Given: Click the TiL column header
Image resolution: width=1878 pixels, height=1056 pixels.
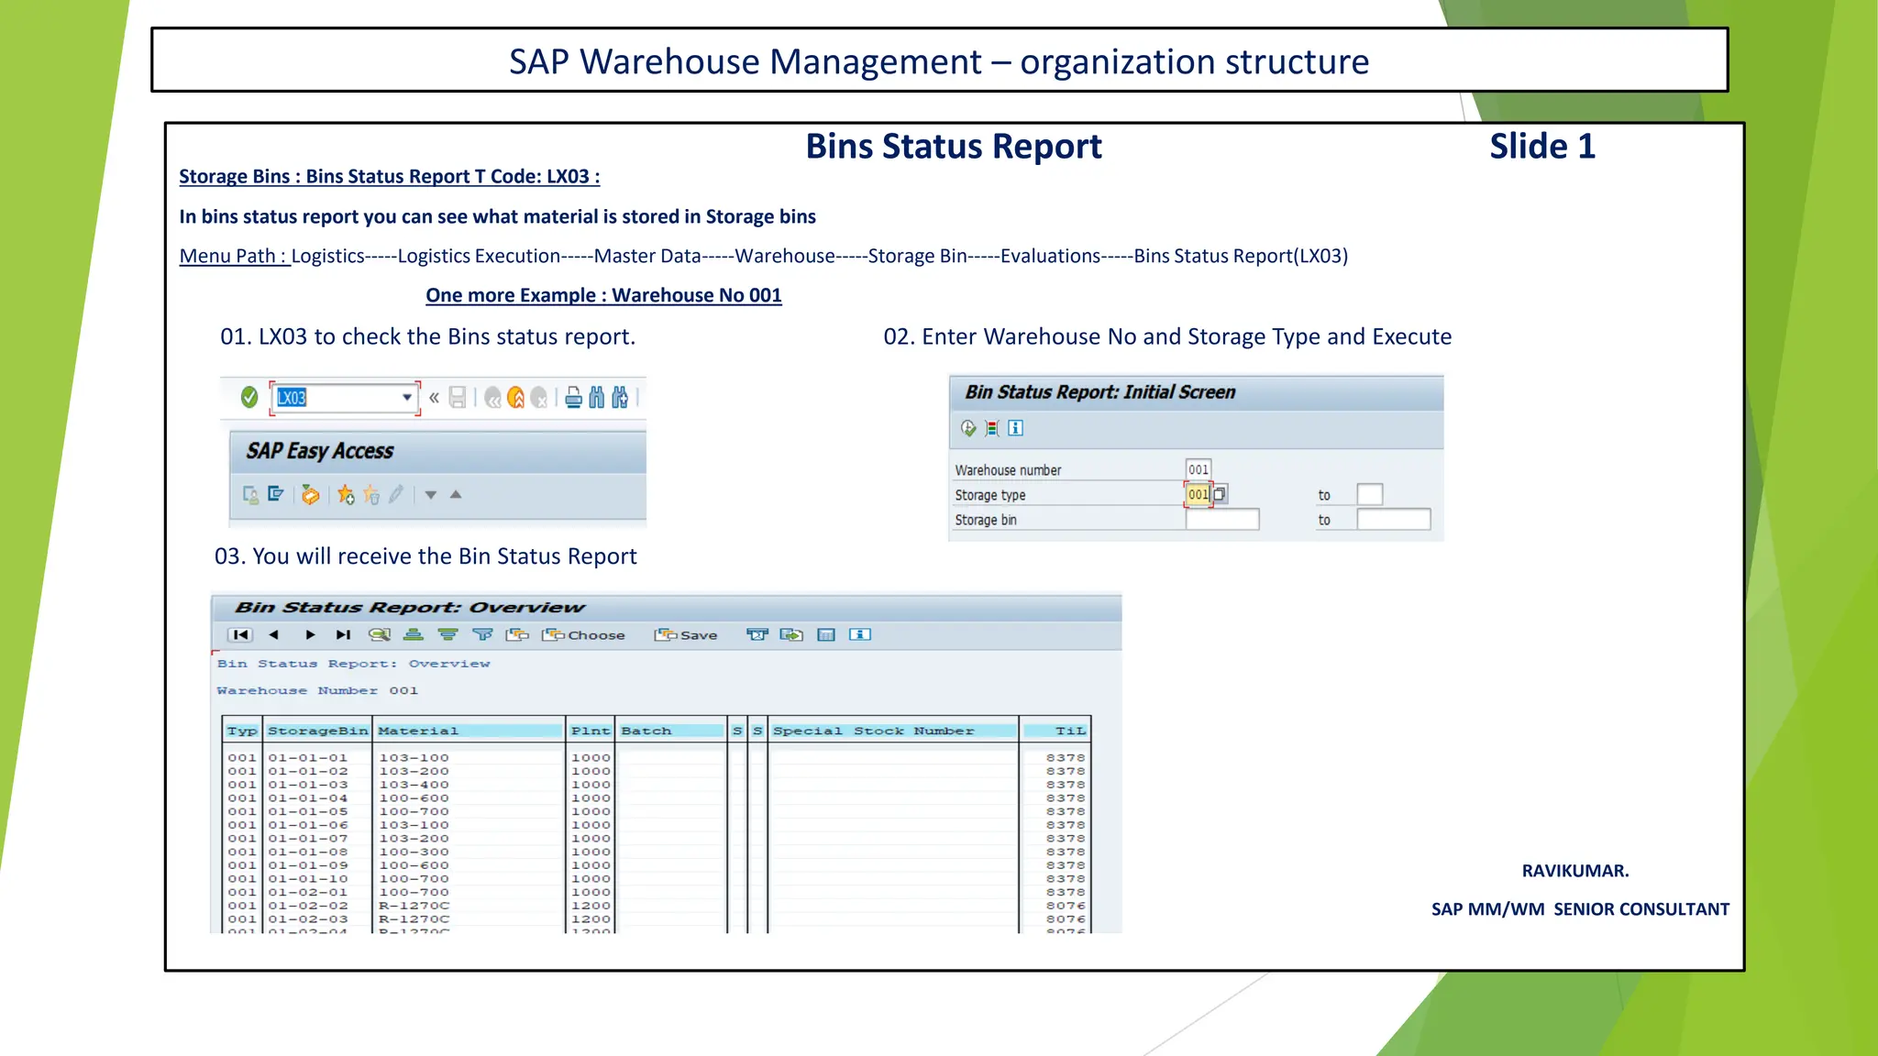Looking at the screenshot, I should pyautogui.click(x=1055, y=731).
